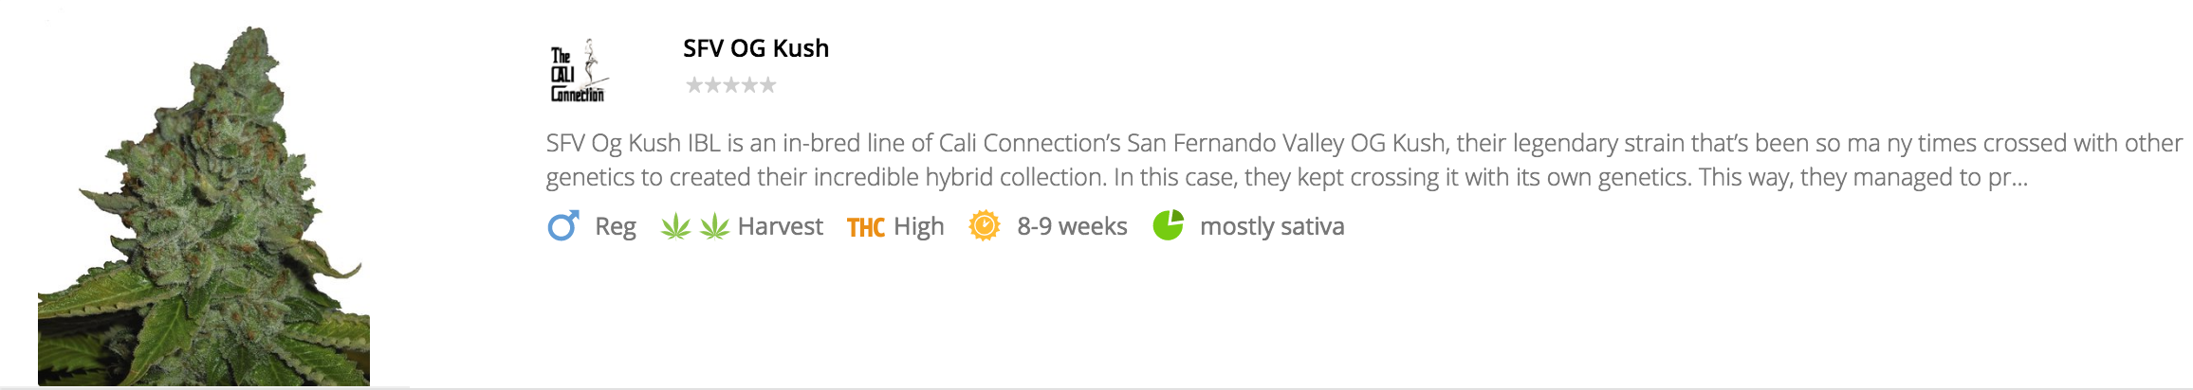Click the first rating star
Screen dimensions: 2193x390
coord(694,85)
